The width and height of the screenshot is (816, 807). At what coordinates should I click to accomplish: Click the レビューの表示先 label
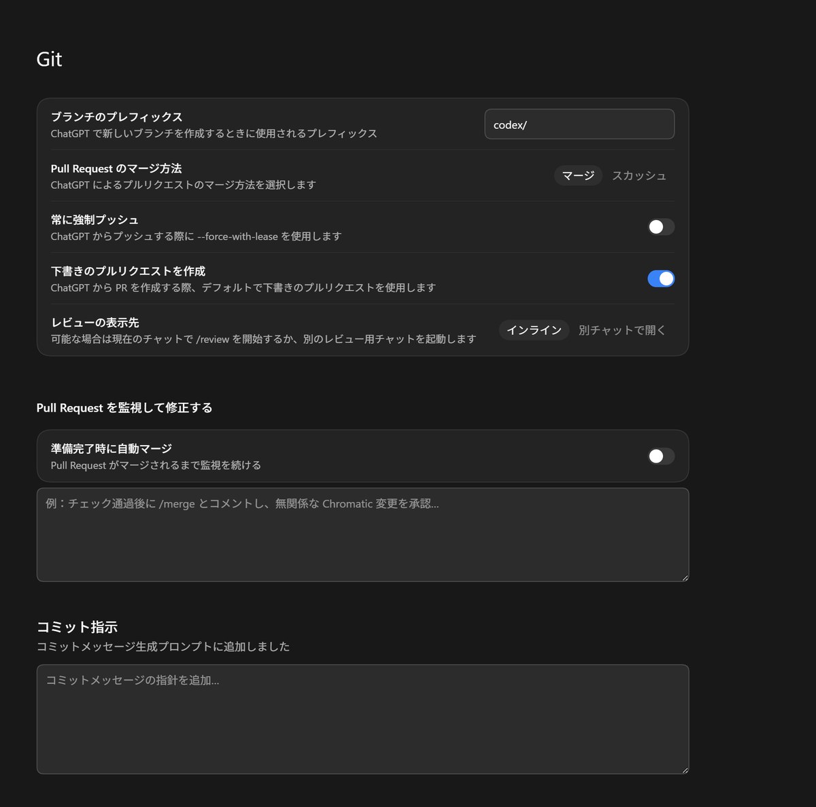pos(95,323)
